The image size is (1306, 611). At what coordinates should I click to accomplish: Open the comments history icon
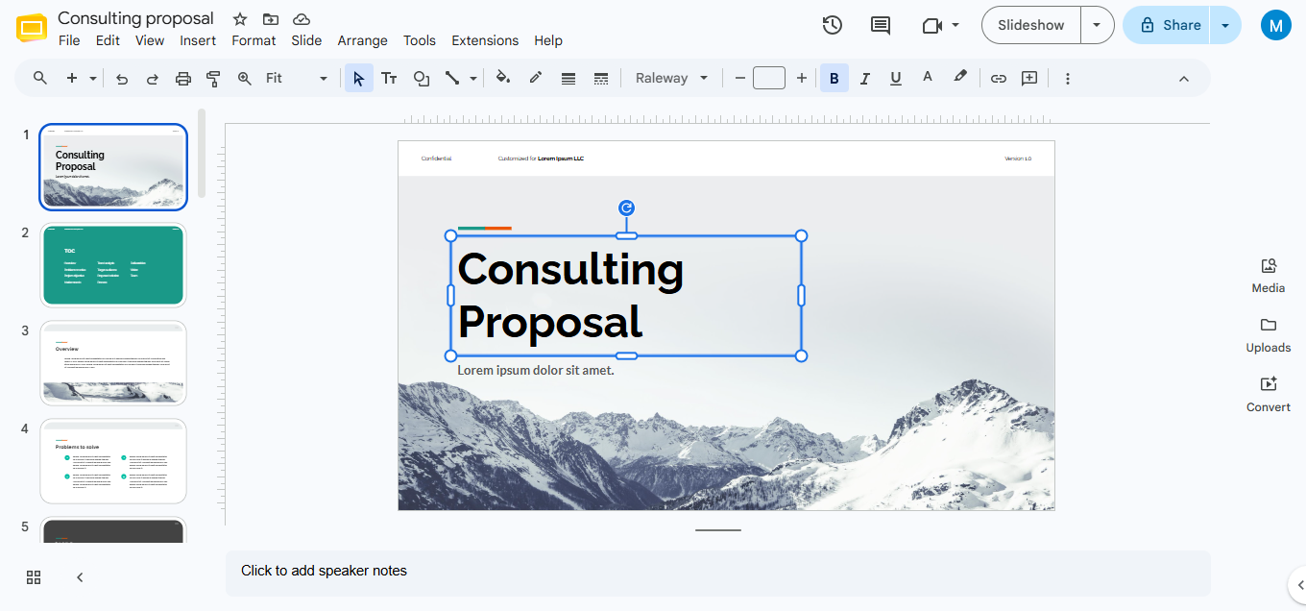881,25
